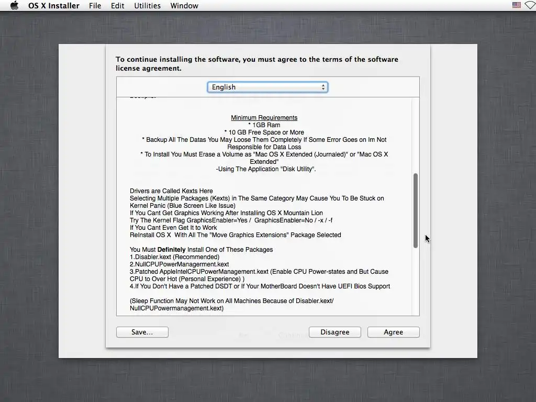
Task: Click the 'Responsible for Data Loss' line
Action: point(264,147)
